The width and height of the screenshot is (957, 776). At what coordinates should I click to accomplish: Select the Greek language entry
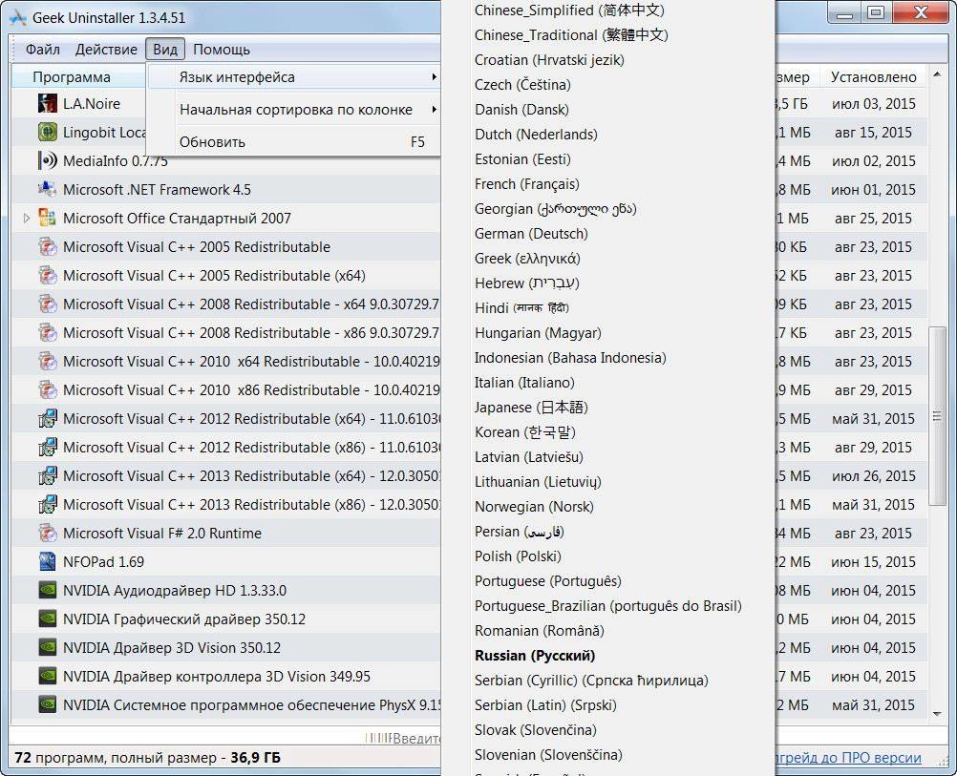point(527,259)
